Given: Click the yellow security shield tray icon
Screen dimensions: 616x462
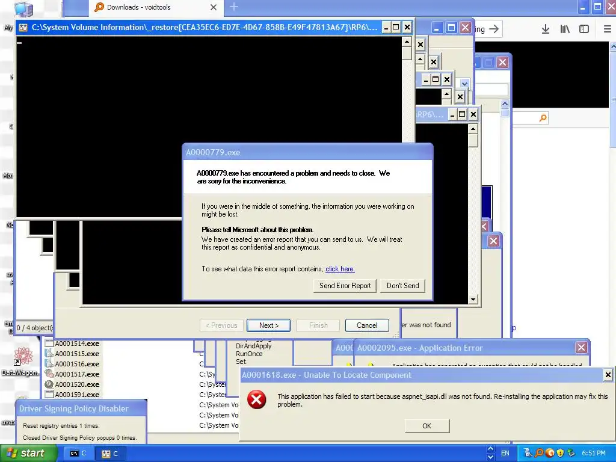Looking at the screenshot, I should [x=560, y=453].
